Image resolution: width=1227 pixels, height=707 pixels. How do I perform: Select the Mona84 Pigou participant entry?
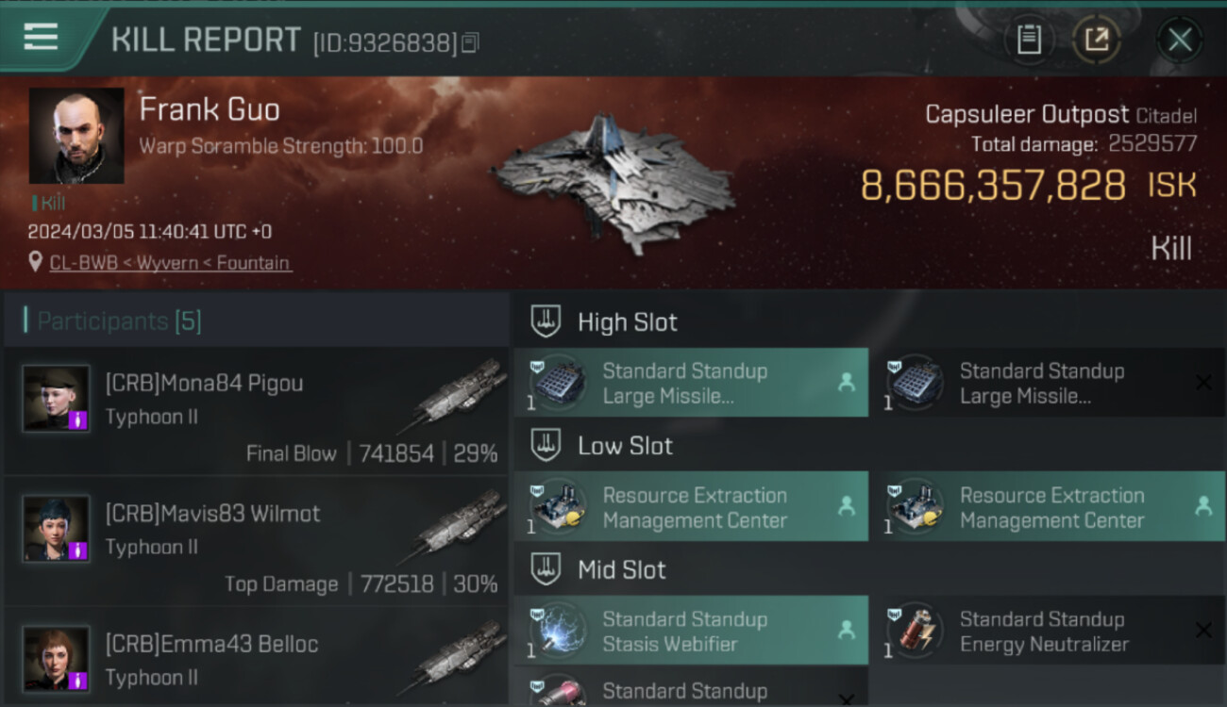[x=257, y=411]
